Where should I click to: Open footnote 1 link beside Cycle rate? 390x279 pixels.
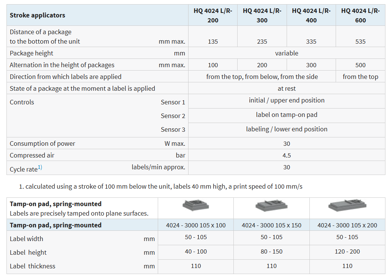(x=40, y=167)
